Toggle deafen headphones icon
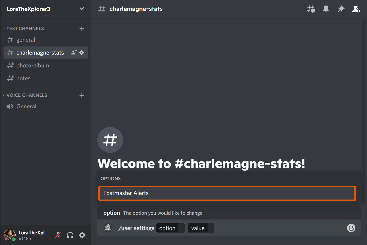Viewport: 367px width, 245px height. [x=70, y=235]
